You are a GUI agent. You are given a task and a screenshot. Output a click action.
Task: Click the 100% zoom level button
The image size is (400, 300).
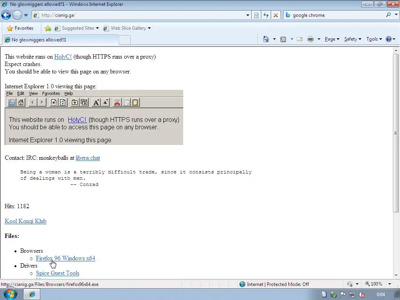coord(374,284)
